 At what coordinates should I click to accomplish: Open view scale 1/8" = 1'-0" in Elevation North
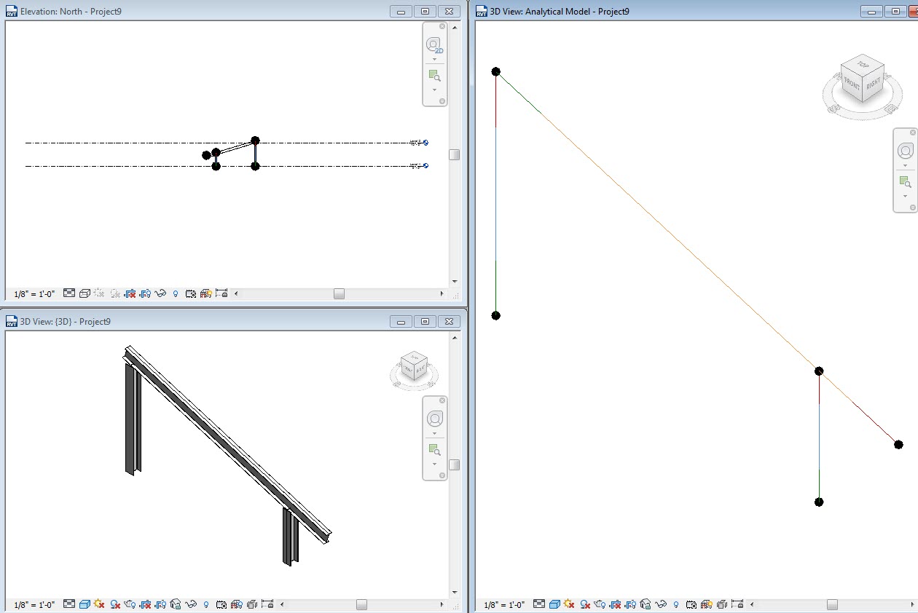(34, 294)
